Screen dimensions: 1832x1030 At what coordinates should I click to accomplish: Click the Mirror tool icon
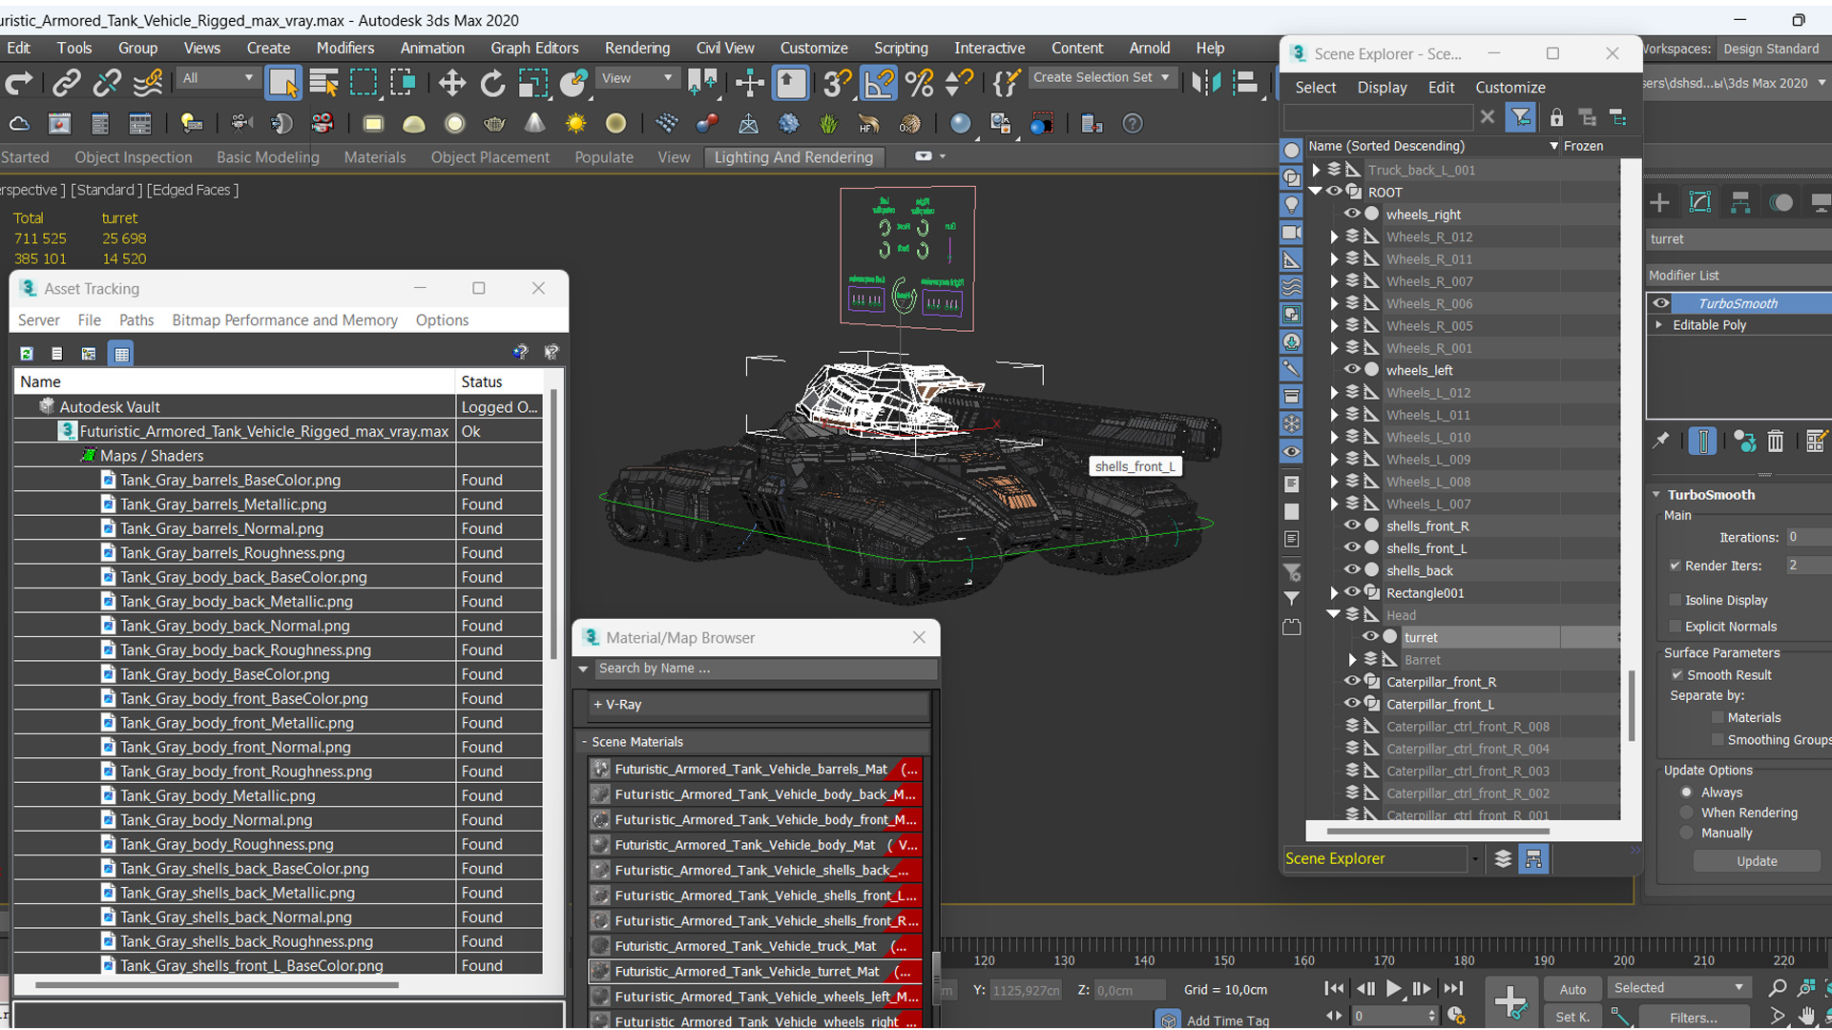1205,83
